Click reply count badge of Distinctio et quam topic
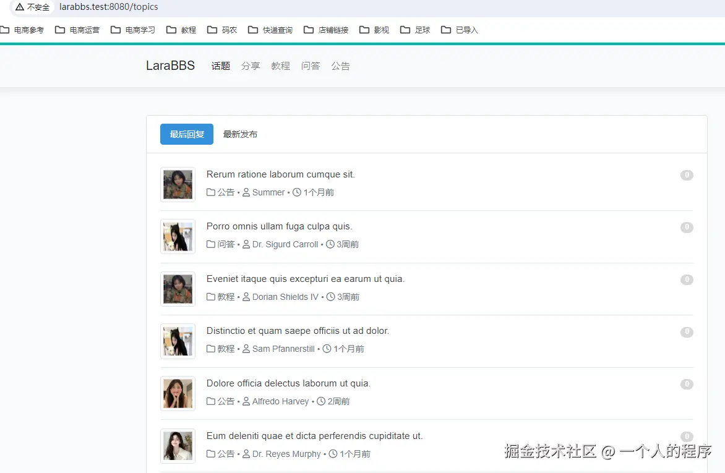 point(687,331)
